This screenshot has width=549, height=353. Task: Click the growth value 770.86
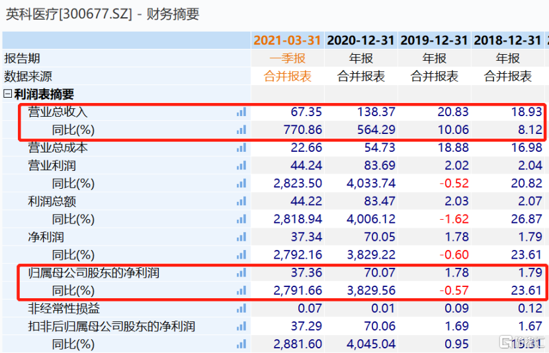coord(302,130)
